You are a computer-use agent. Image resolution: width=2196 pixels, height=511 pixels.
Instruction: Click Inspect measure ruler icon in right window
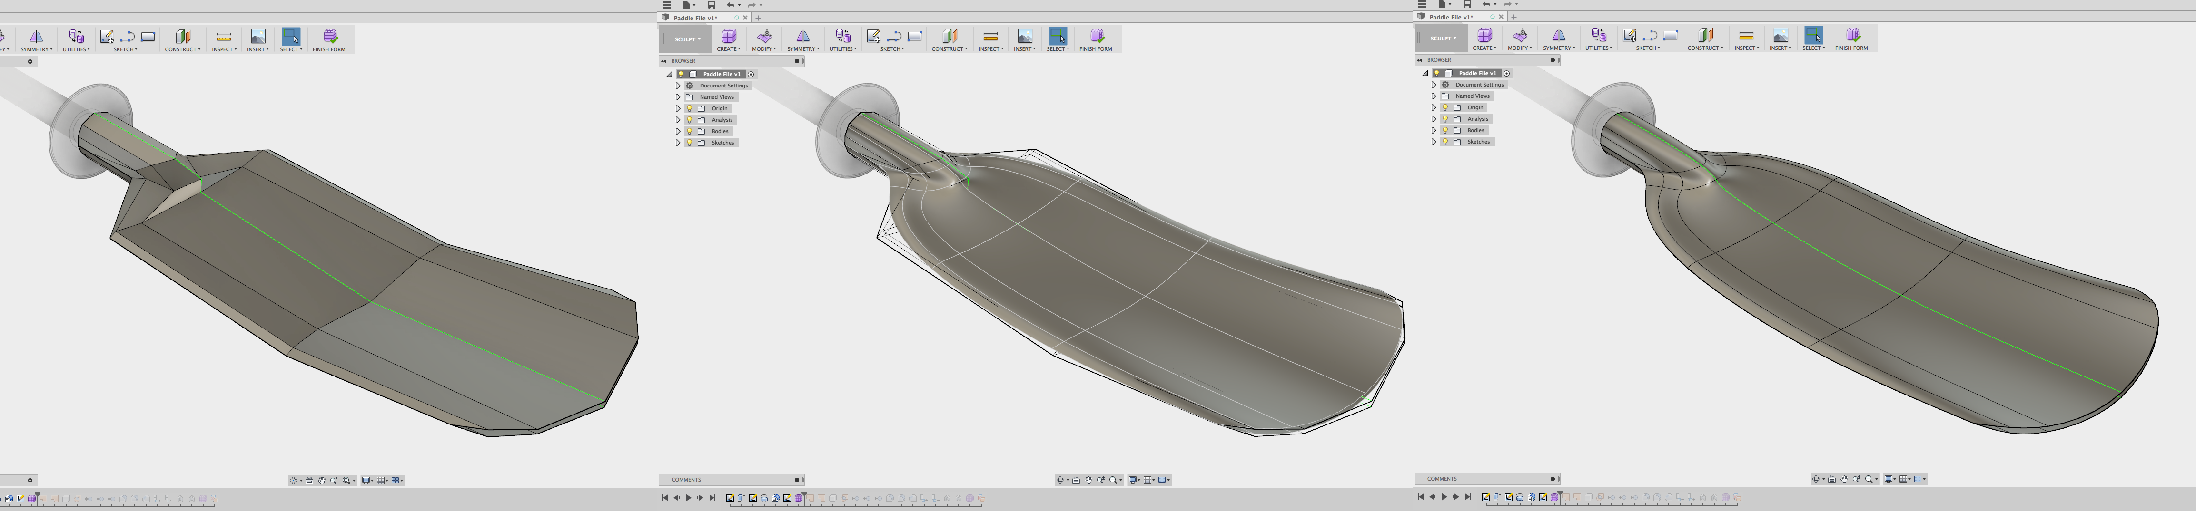click(x=1746, y=35)
